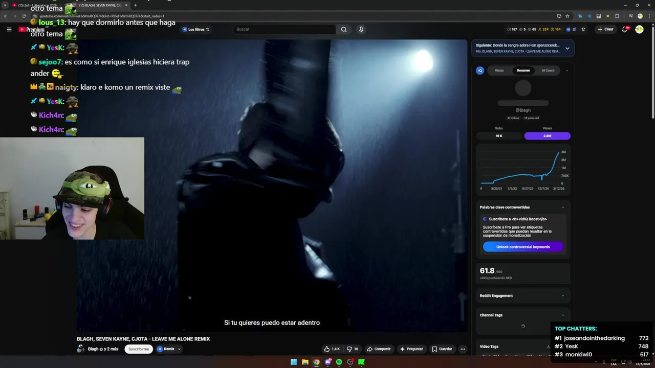655x368 pixels.
Task: Open YouTube notifications bell
Action: (625, 29)
